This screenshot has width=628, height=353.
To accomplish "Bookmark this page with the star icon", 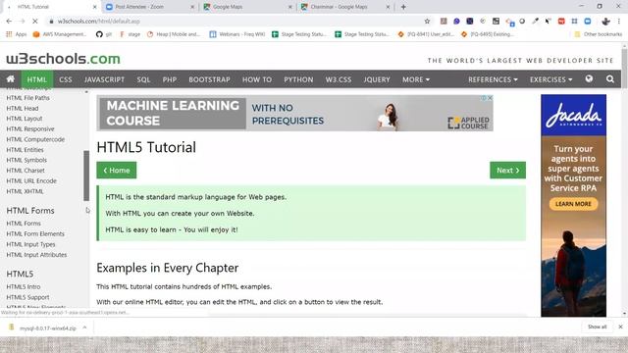I will [x=427, y=22].
